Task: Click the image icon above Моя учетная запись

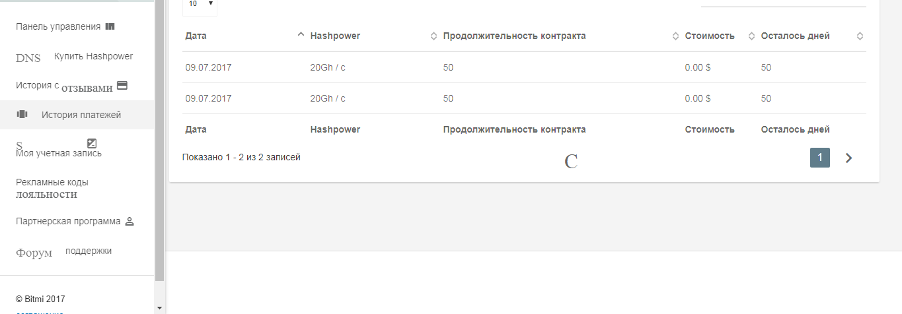Action: (92, 143)
